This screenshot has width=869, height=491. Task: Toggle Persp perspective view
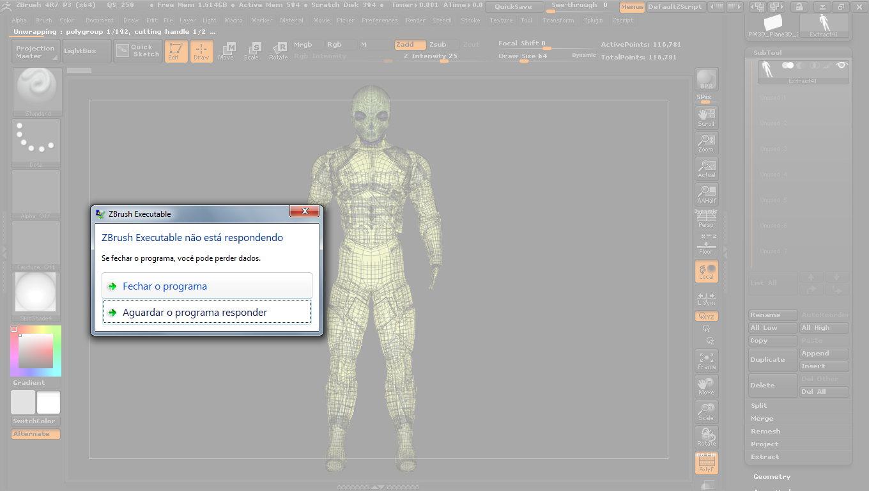(706, 220)
